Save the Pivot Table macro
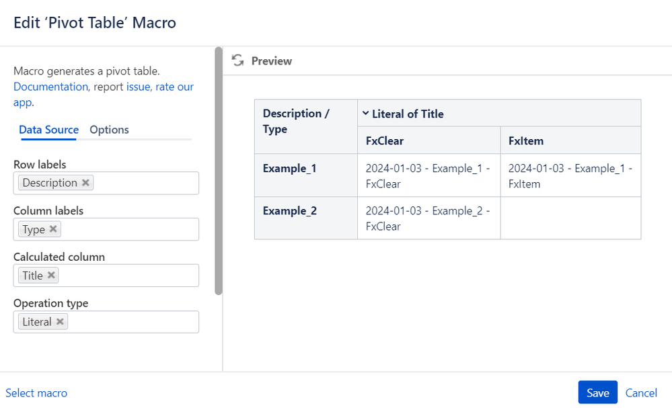The width and height of the screenshot is (672, 408). coord(597,393)
